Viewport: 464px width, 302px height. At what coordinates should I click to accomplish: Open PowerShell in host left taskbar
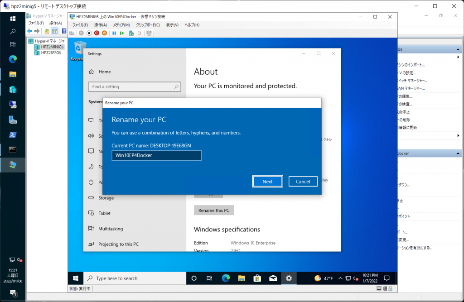pyautogui.click(x=13, y=134)
